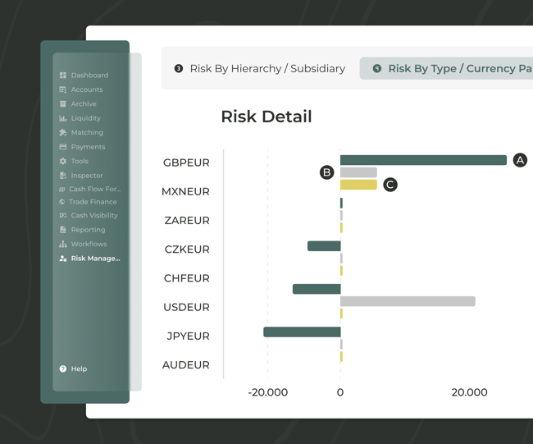Open the Accounts menu label

87,89
